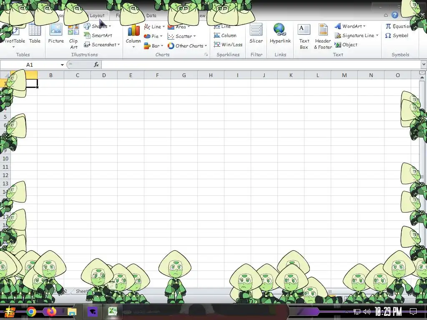Select column B header
427x320 pixels.
tap(50, 75)
